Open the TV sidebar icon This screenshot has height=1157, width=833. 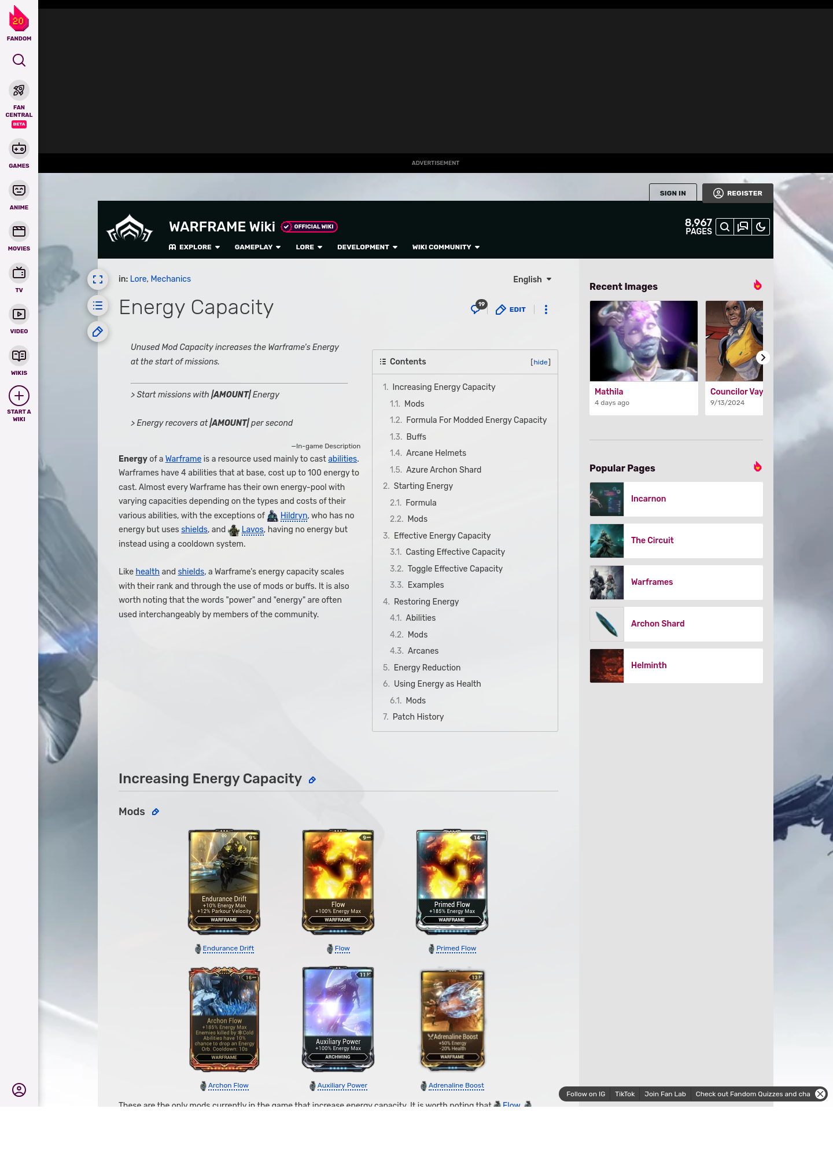click(19, 273)
